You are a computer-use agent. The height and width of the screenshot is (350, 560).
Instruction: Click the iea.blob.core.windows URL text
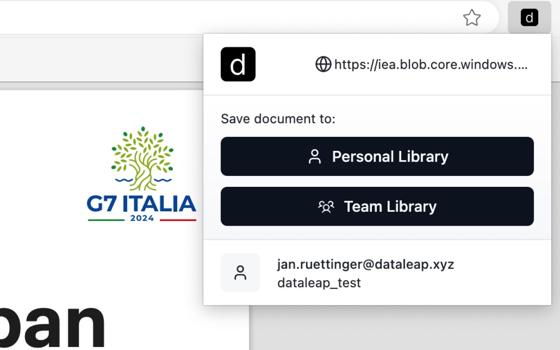point(430,65)
